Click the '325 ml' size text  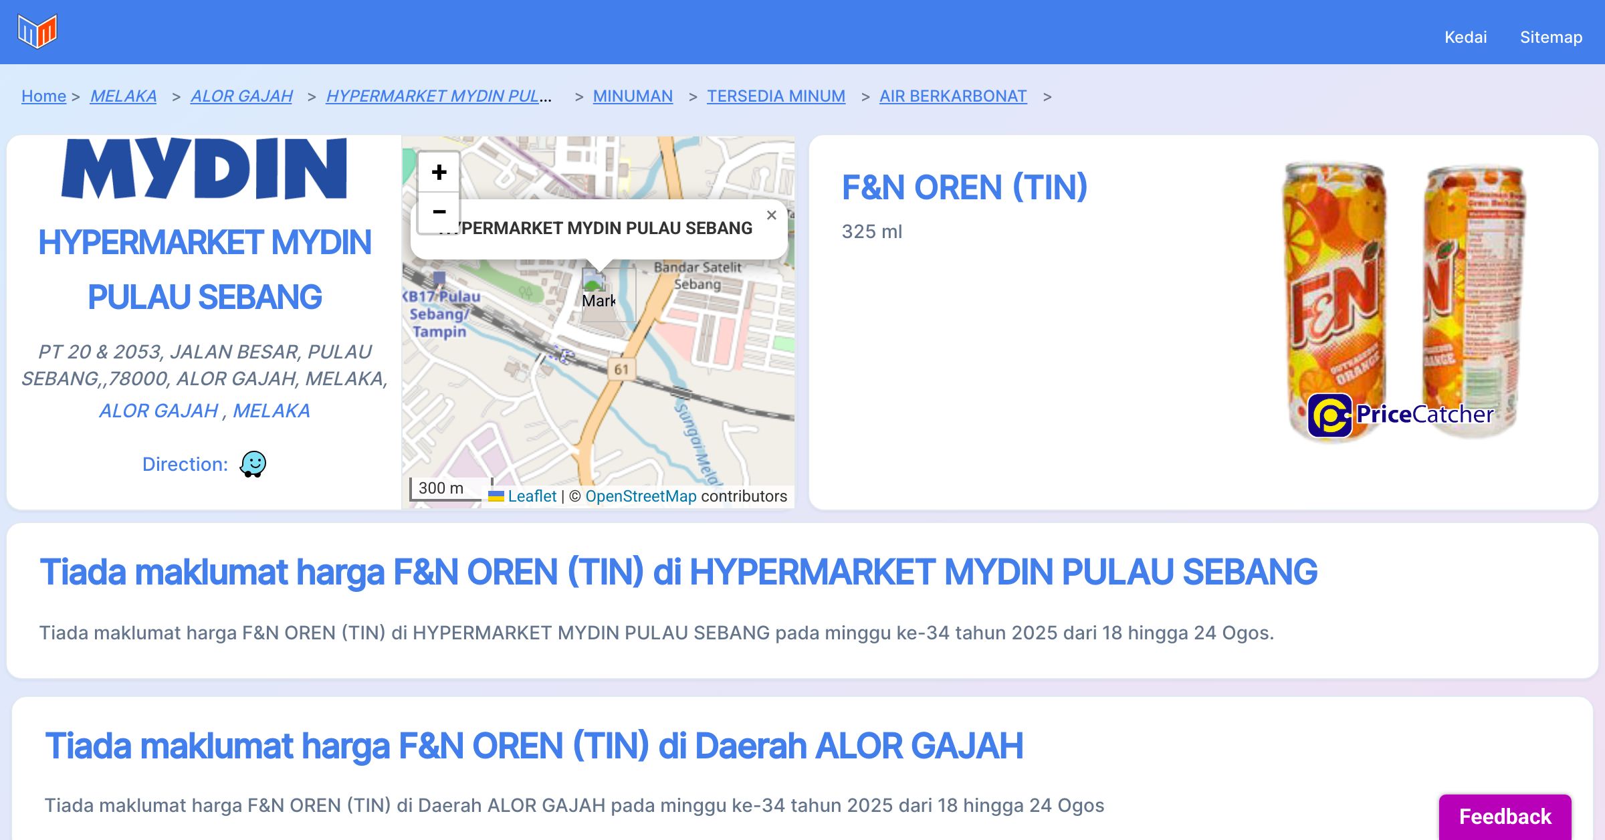pyautogui.click(x=871, y=231)
